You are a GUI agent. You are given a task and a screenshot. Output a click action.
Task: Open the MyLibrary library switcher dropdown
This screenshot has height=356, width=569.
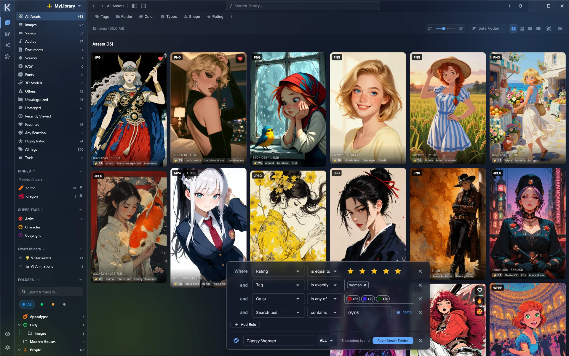click(x=64, y=6)
